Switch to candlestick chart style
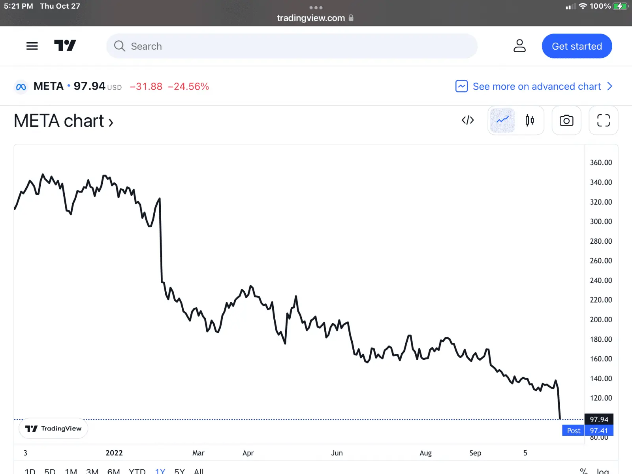Viewport: 632px width, 474px height. (530, 120)
